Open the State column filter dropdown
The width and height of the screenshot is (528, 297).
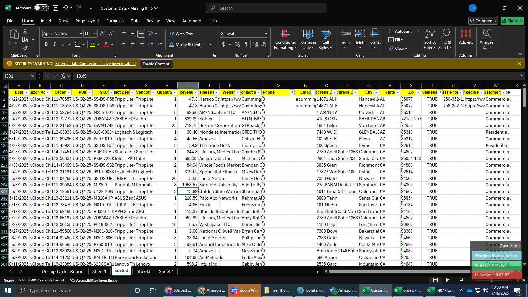click(397, 92)
